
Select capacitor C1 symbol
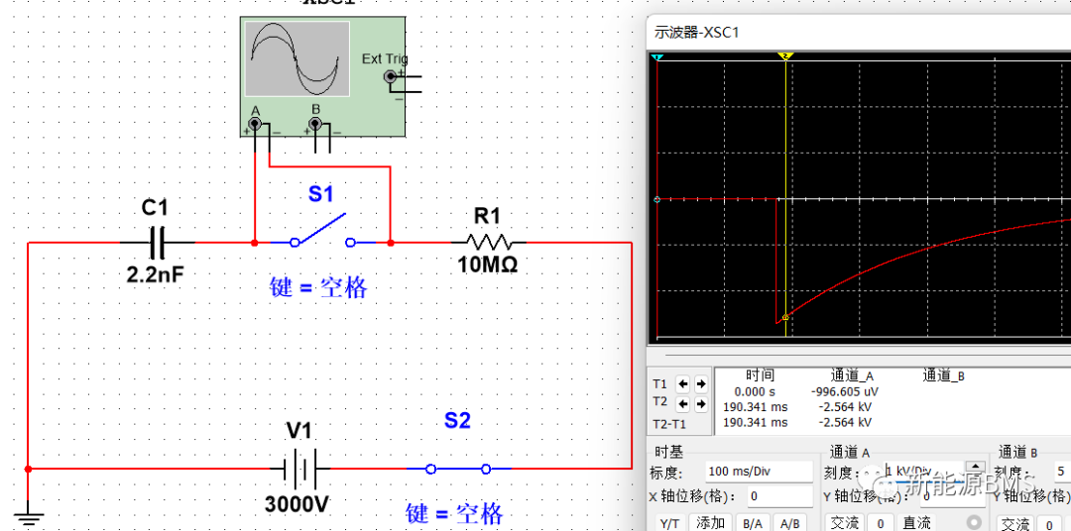pos(158,243)
